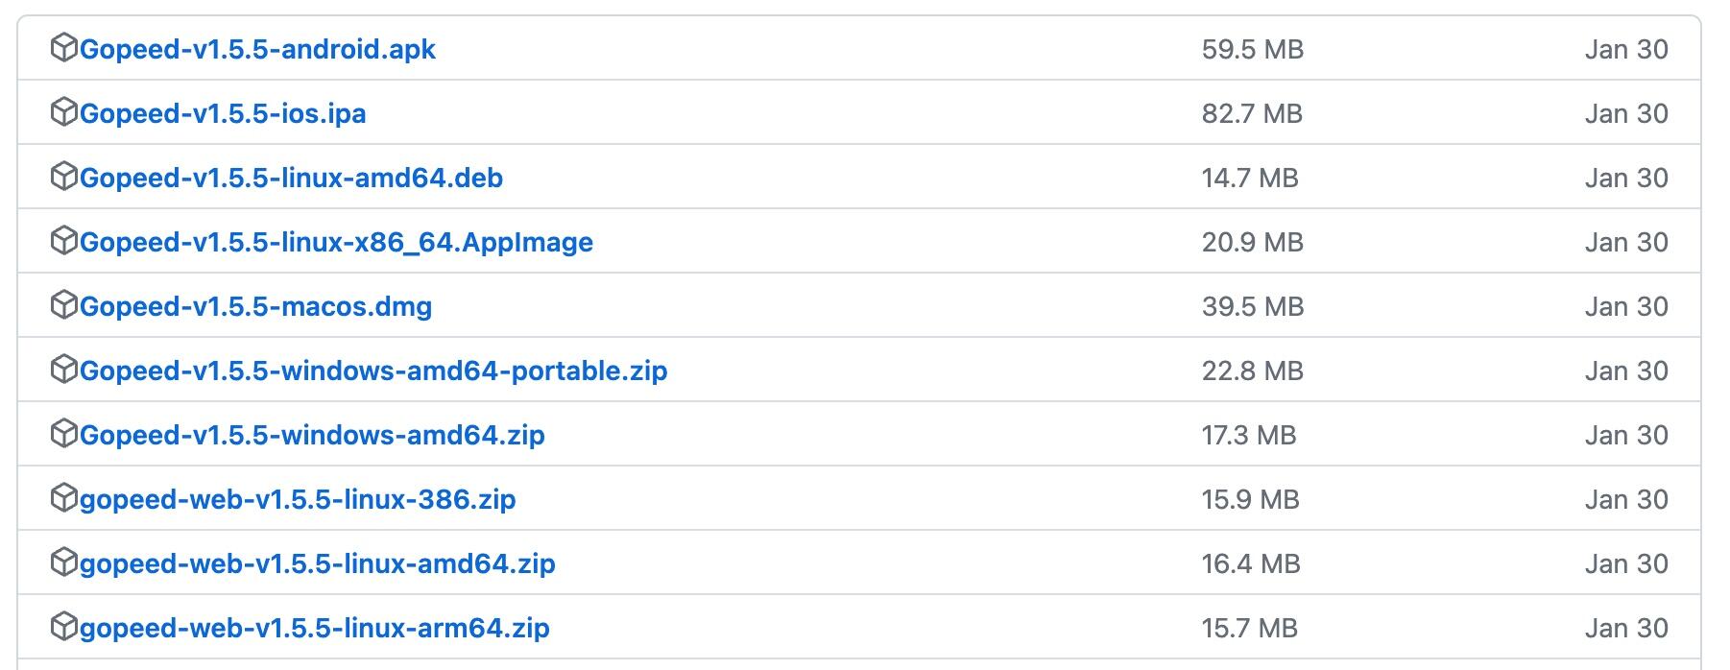
Task: Click package icon next to gopeed-web linux-arm64.zip
Action: point(63,626)
